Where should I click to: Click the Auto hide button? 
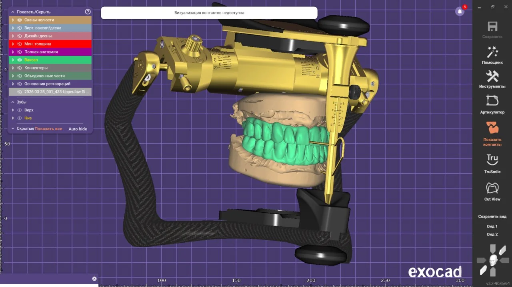pyautogui.click(x=78, y=129)
